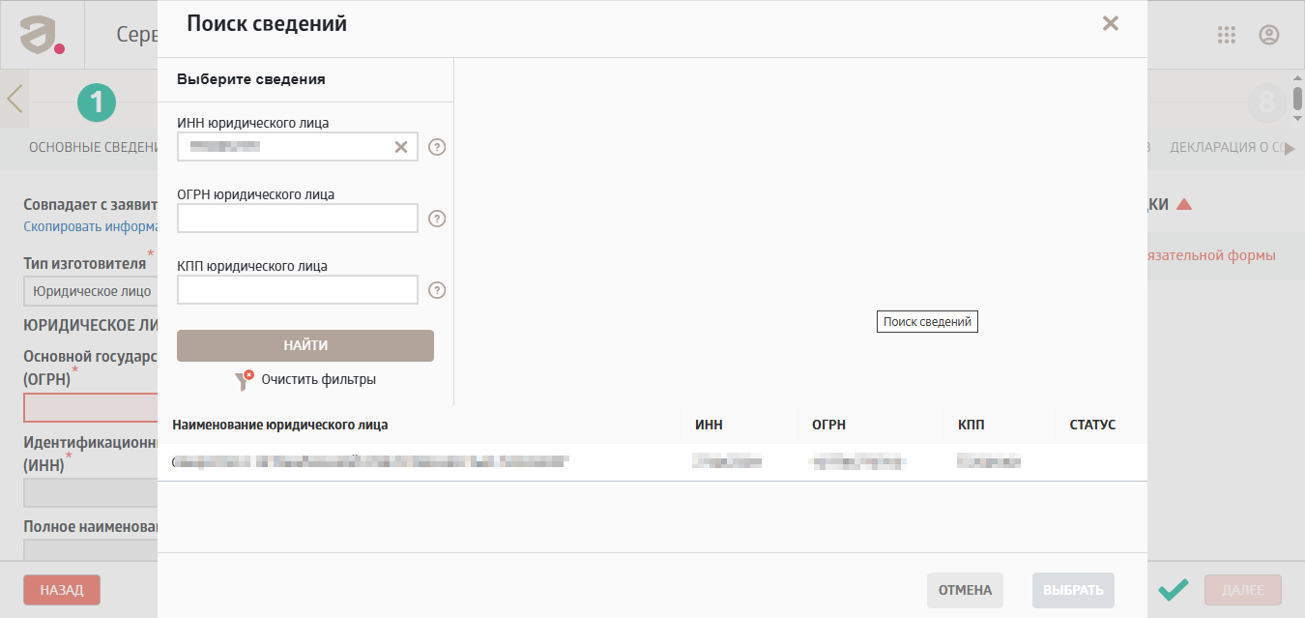This screenshot has height=618, width=1305.
Task: Click the НАЙТИ button
Action: [305, 345]
